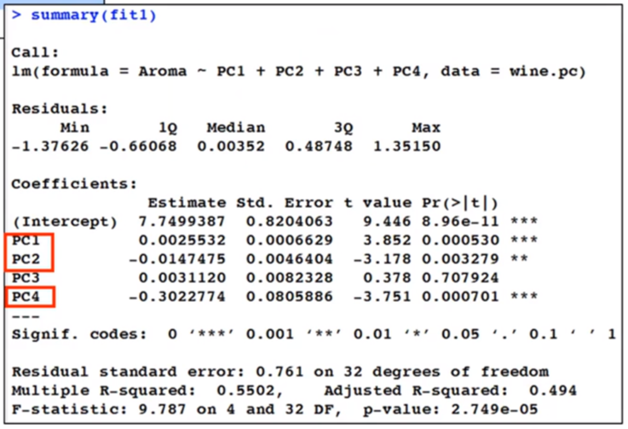
Task: Click the 'Coefficients:' heading
Action: pos(74,183)
